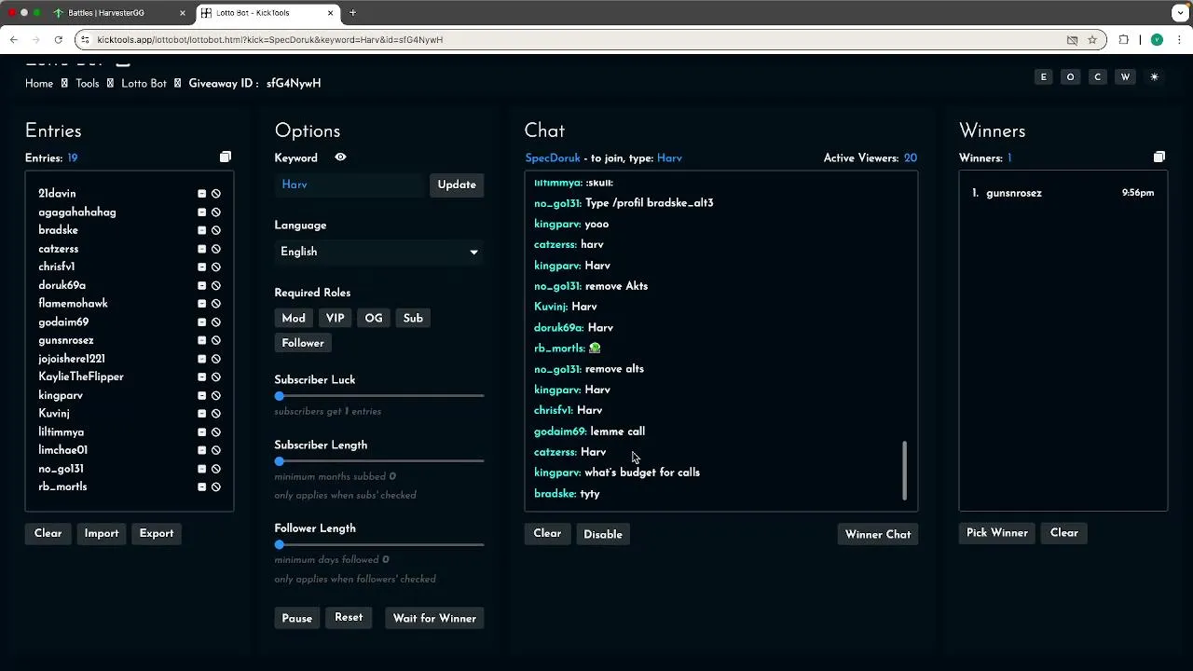
Task: Click the ban icon beside catzerss
Action: (215, 249)
